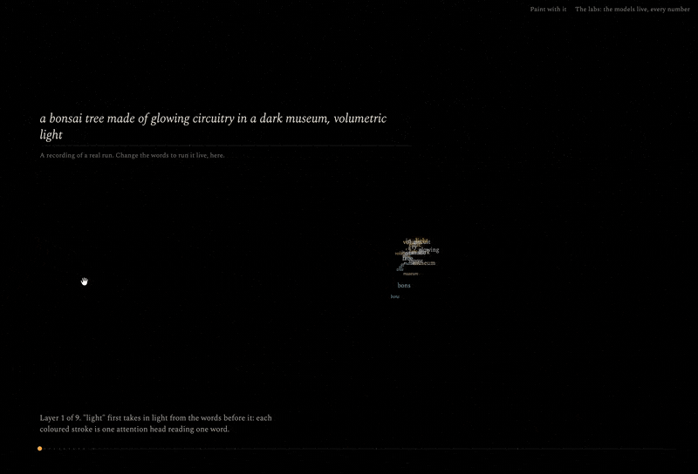Open the 'Paint with it' link
The width and height of the screenshot is (698, 474).
548,9
